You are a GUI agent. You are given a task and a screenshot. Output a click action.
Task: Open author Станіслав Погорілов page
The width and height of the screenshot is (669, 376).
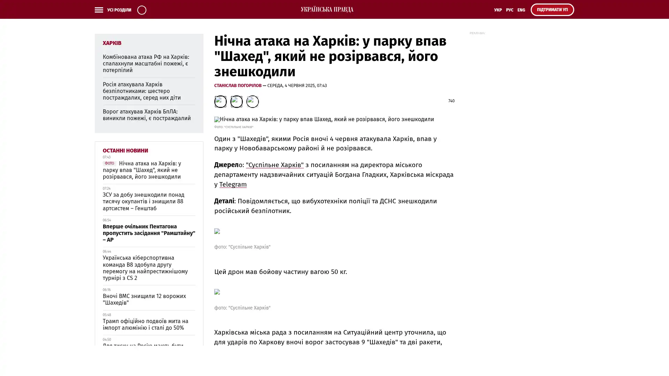click(x=238, y=86)
